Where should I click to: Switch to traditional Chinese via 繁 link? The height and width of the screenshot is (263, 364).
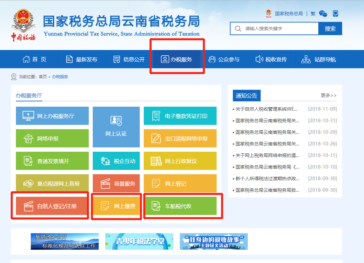pos(313,14)
